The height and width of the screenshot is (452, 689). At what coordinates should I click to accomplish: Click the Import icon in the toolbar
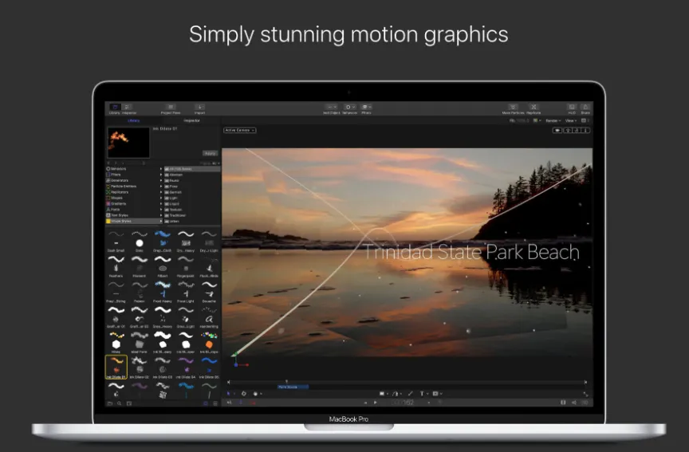[199, 107]
